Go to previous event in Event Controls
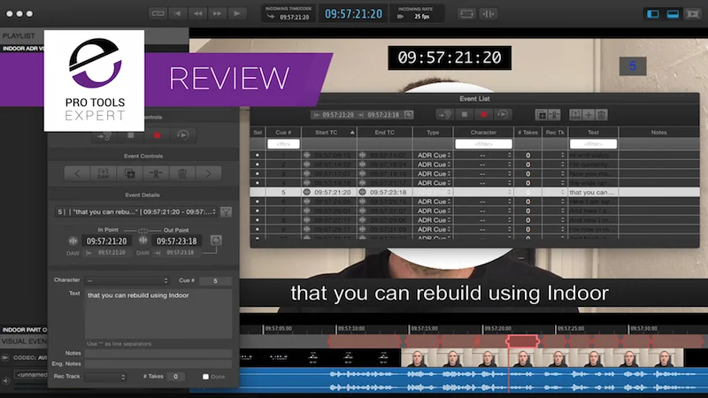The image size is (708, 398). [77, 173]
